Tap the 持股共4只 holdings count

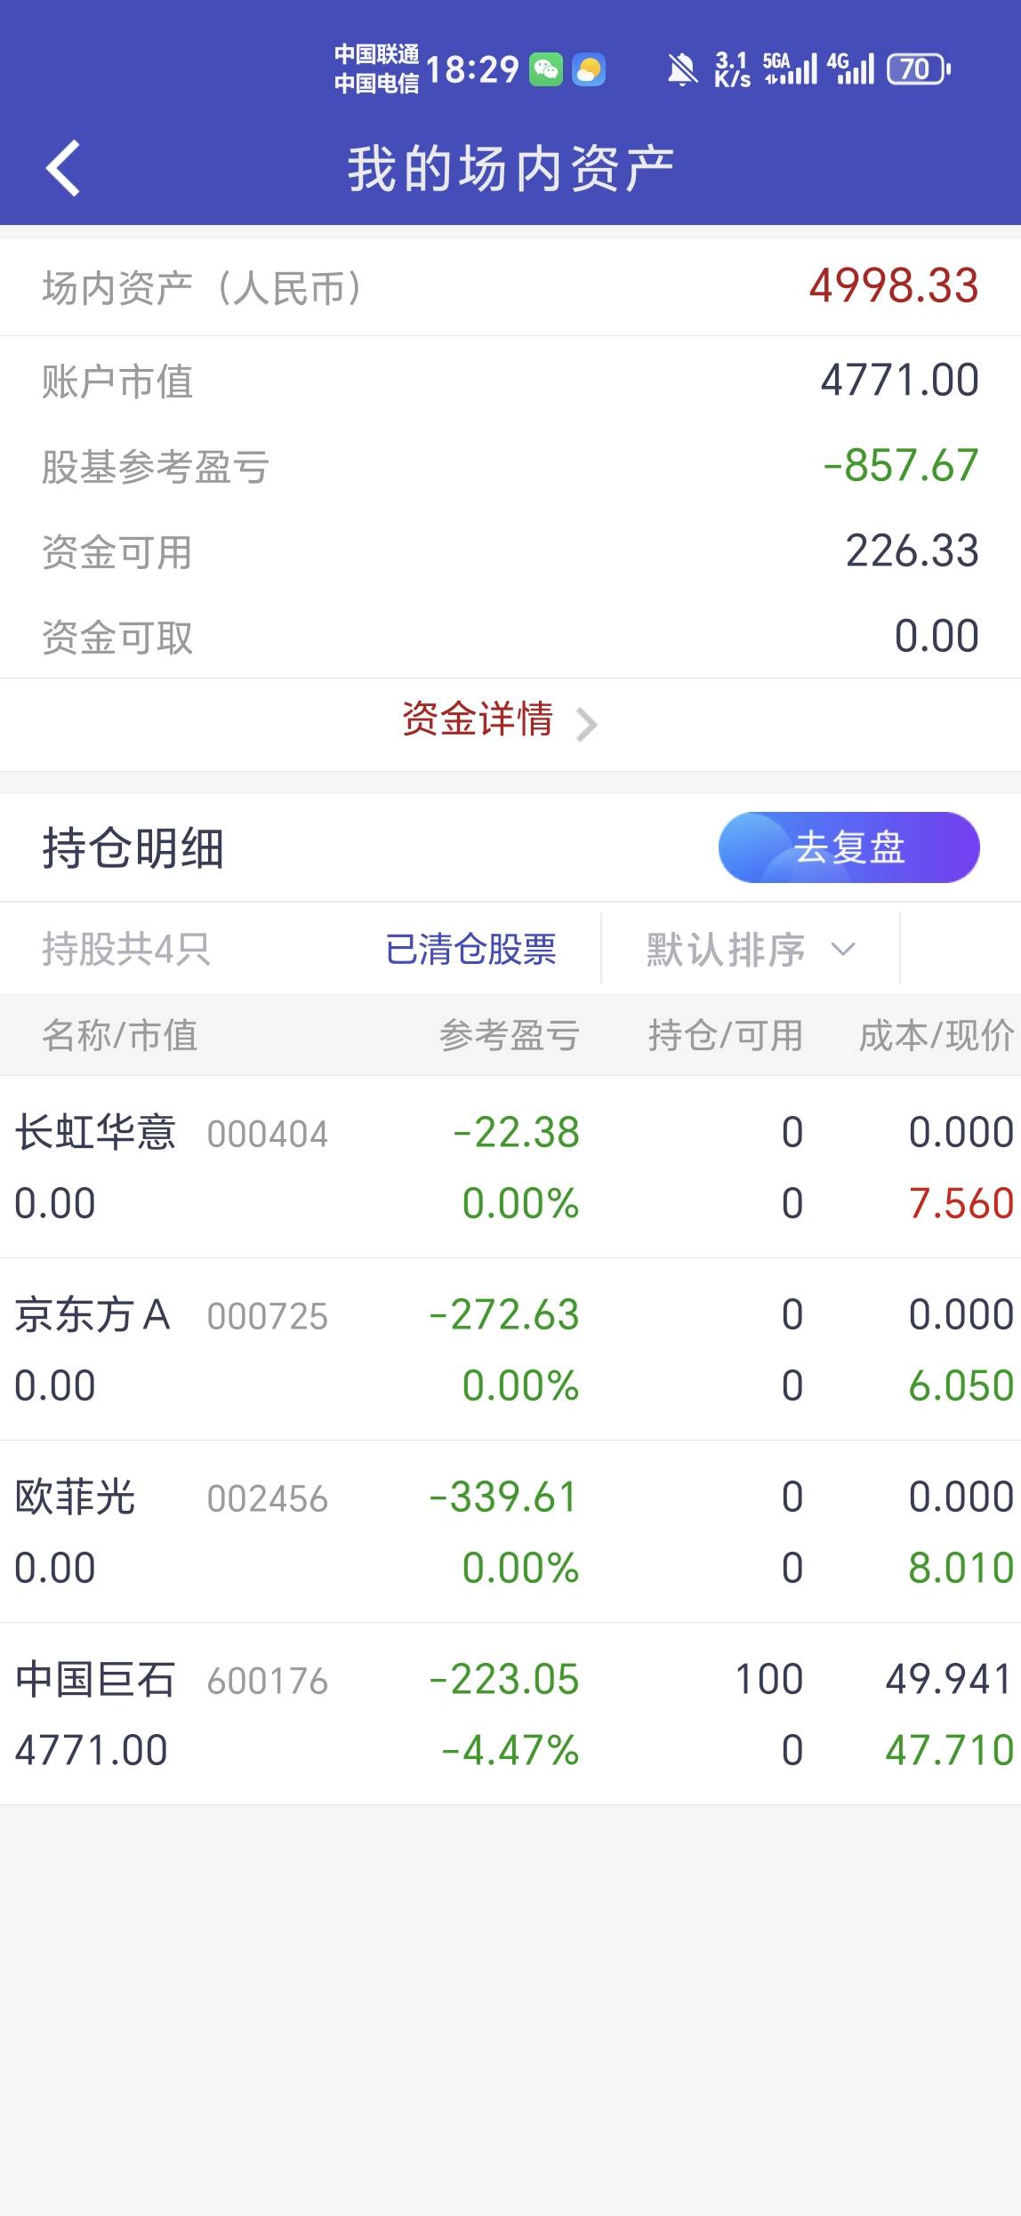click(x=126, y=949)
